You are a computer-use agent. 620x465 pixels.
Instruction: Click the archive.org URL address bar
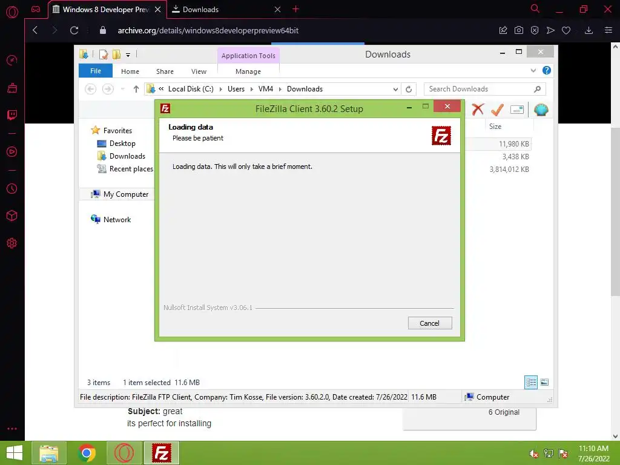click(208, 30)
